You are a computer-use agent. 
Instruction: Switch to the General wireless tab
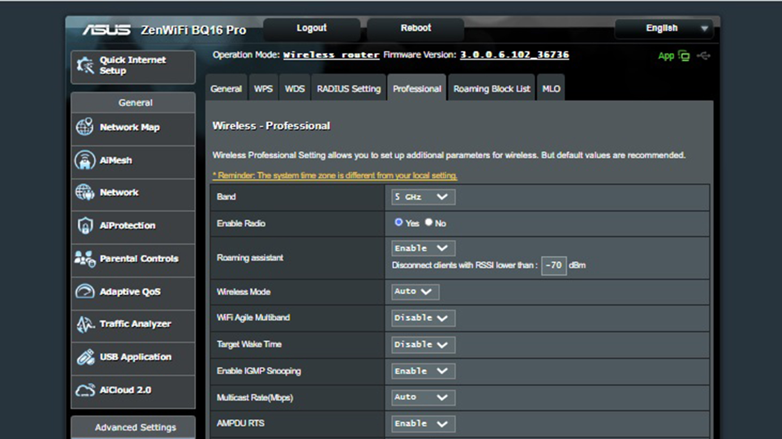[x=226, y=88]
